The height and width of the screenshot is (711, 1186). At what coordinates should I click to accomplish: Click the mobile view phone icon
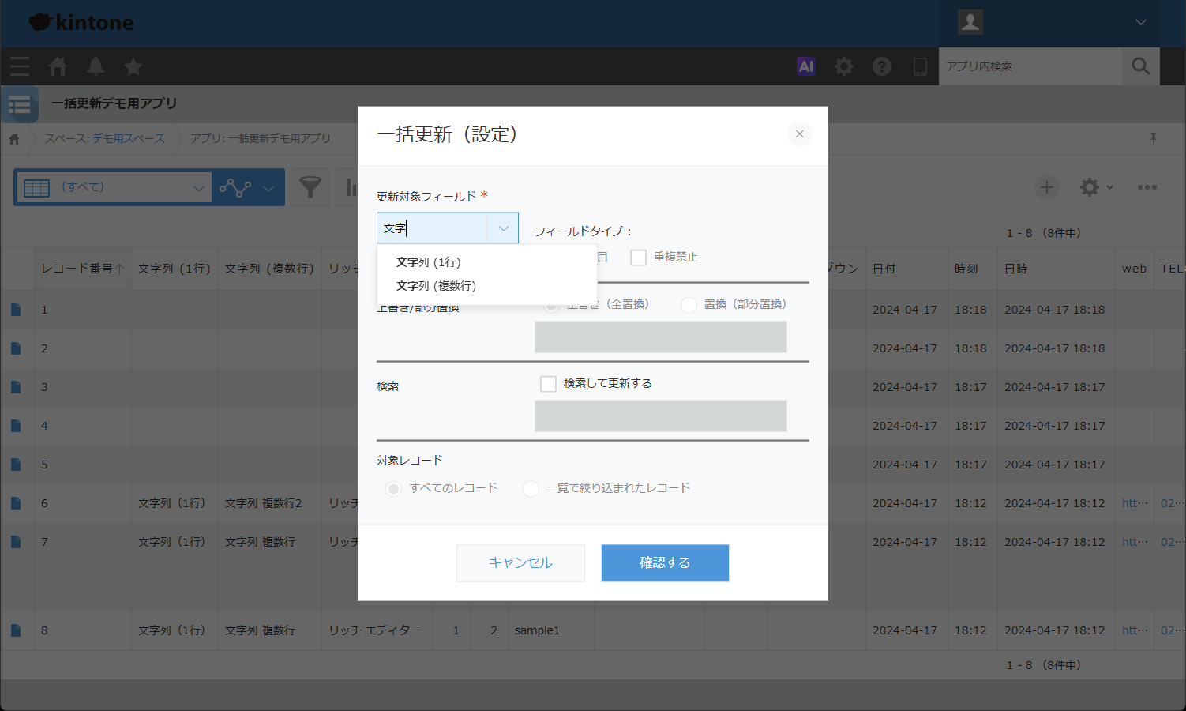[x=920, y=66]
